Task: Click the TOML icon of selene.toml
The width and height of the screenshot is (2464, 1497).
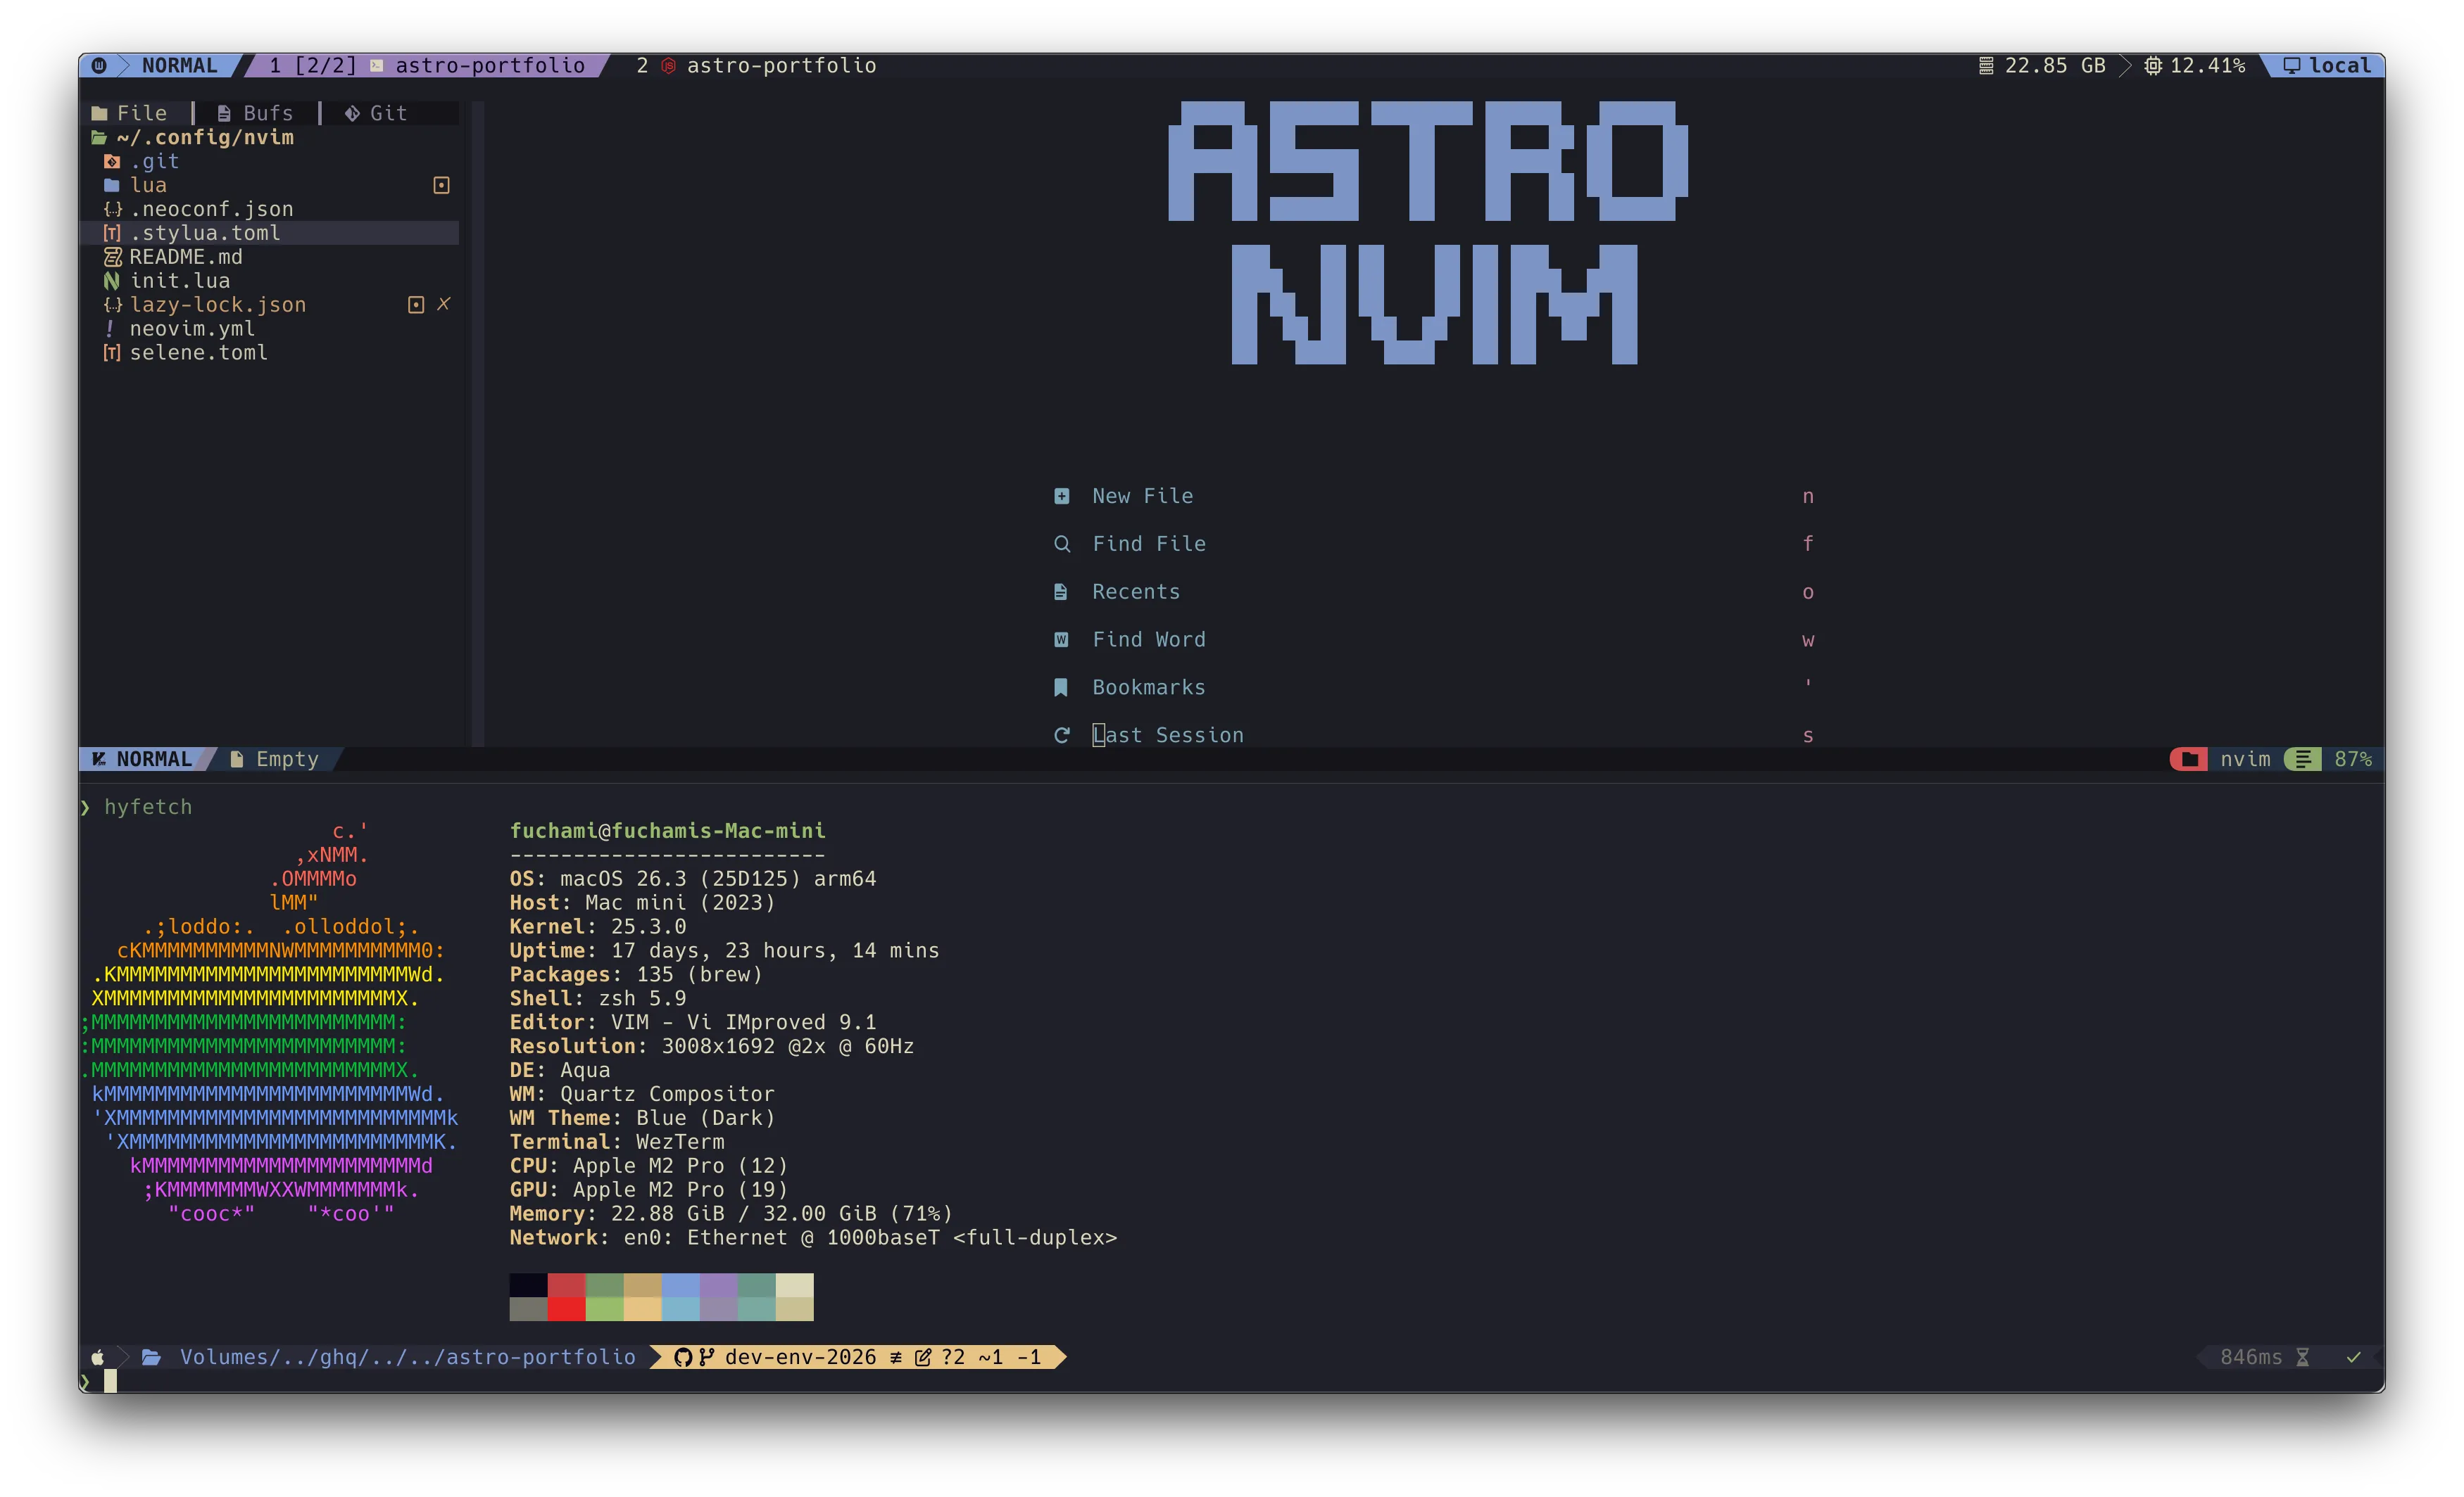Action: [x=112, y=352]
